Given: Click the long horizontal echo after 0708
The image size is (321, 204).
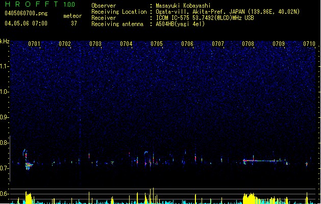Looking at the screenshot, I should coord(264,161).
